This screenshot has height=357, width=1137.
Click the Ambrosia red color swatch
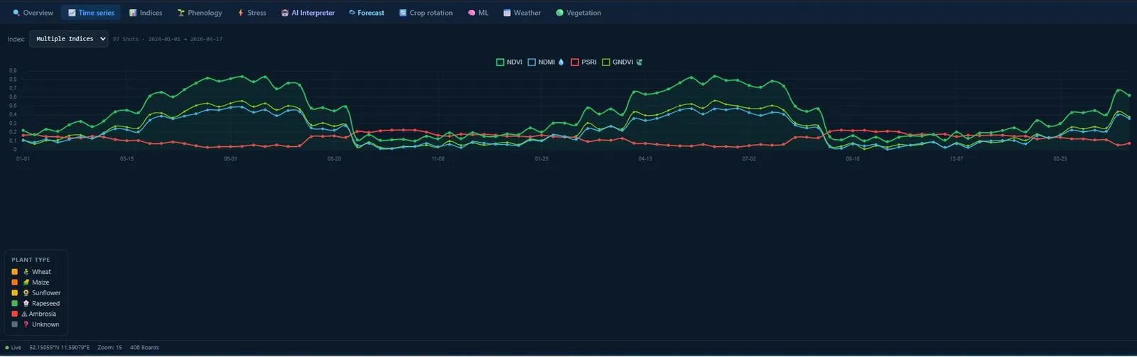pyautogui.click(x=15, y=314)
